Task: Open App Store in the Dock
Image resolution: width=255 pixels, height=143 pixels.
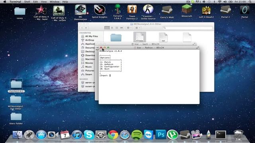Action: click(41, 135)
